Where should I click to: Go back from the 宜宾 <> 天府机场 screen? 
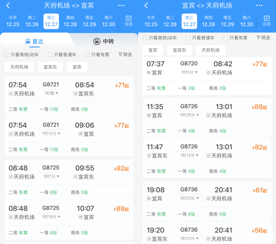pyautogui.click(x=146, y=6)
